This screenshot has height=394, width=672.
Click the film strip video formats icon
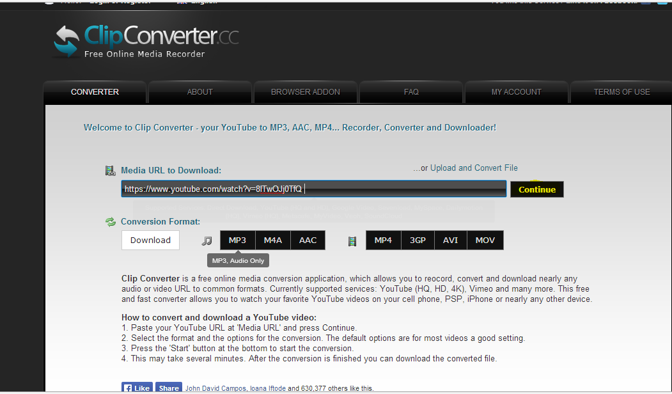pos(352,242)
